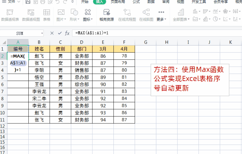Screen dimensions: 242x154
Task: Open the Docer resources icon
Action: pyautogui.click(x=107, y=14)
